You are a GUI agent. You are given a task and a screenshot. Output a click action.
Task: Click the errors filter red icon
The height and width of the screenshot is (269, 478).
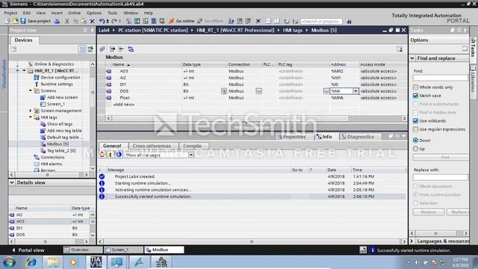point(102,155)
